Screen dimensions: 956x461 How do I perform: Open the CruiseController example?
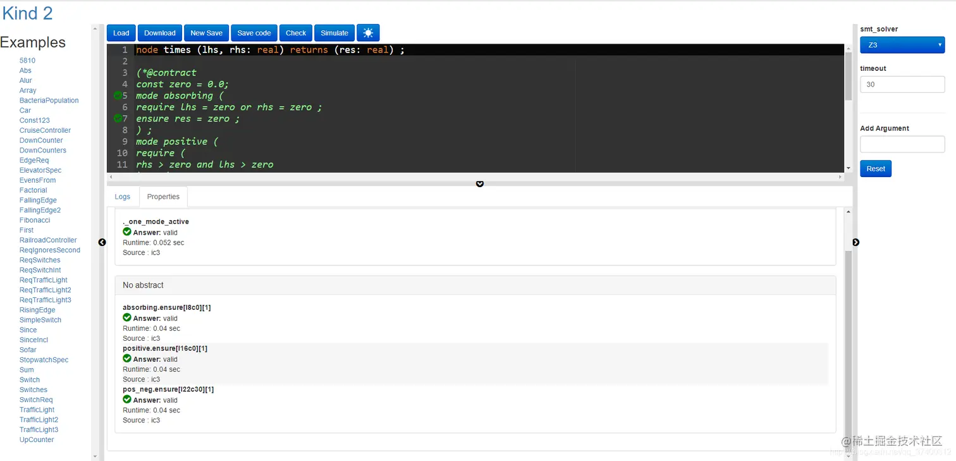pos(45,130)
